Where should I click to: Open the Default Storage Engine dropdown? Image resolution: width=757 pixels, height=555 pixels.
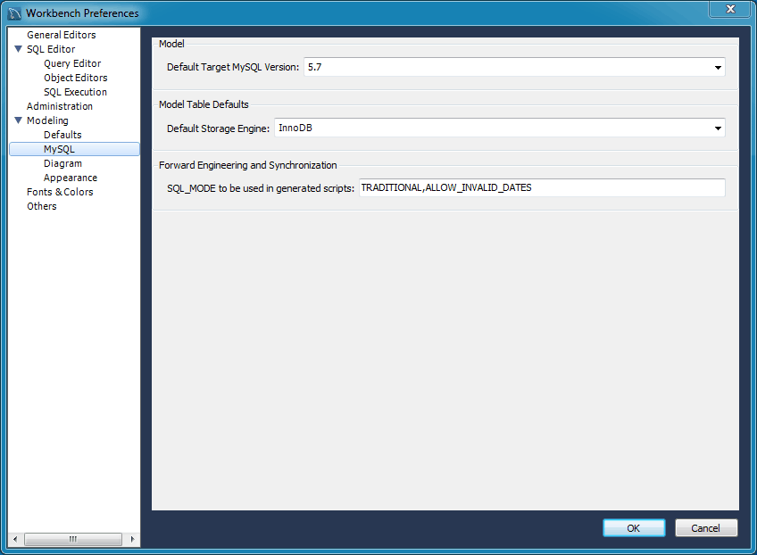[500, 128]
